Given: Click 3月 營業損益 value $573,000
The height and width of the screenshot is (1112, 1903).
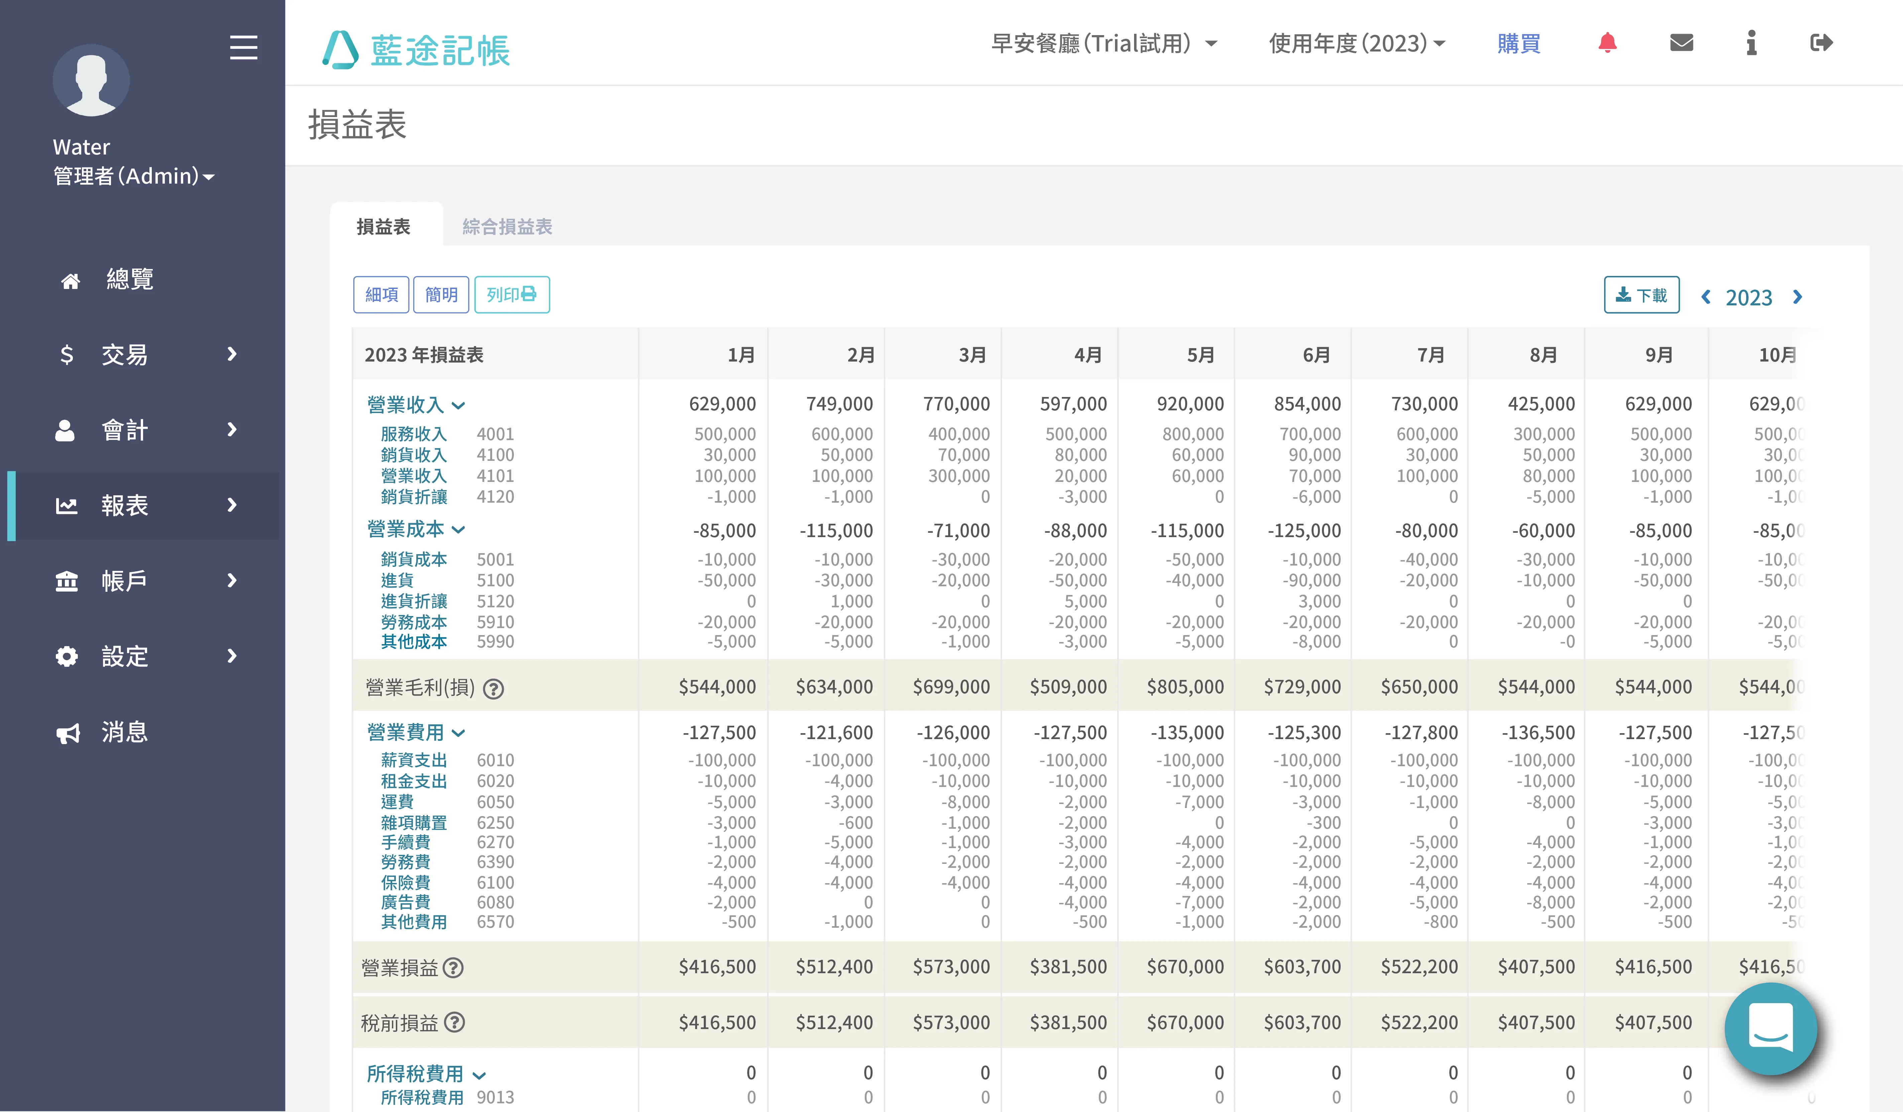Looking at the screenshot, I should [951, 967].
